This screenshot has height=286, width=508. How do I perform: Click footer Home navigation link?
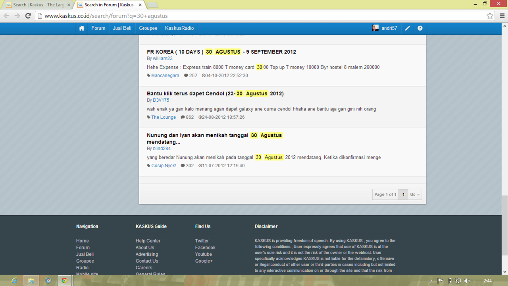[x=83, y=241]
